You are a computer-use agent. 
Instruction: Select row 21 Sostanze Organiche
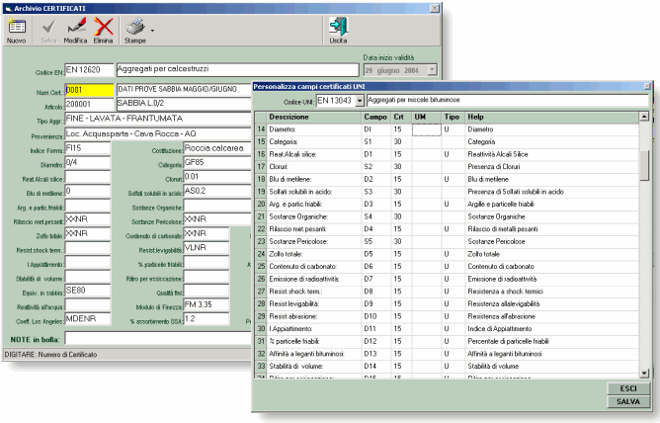click(x=447, y=216)
